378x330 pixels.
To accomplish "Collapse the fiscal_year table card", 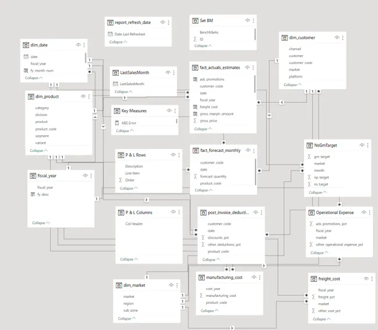I will (41, 223).
